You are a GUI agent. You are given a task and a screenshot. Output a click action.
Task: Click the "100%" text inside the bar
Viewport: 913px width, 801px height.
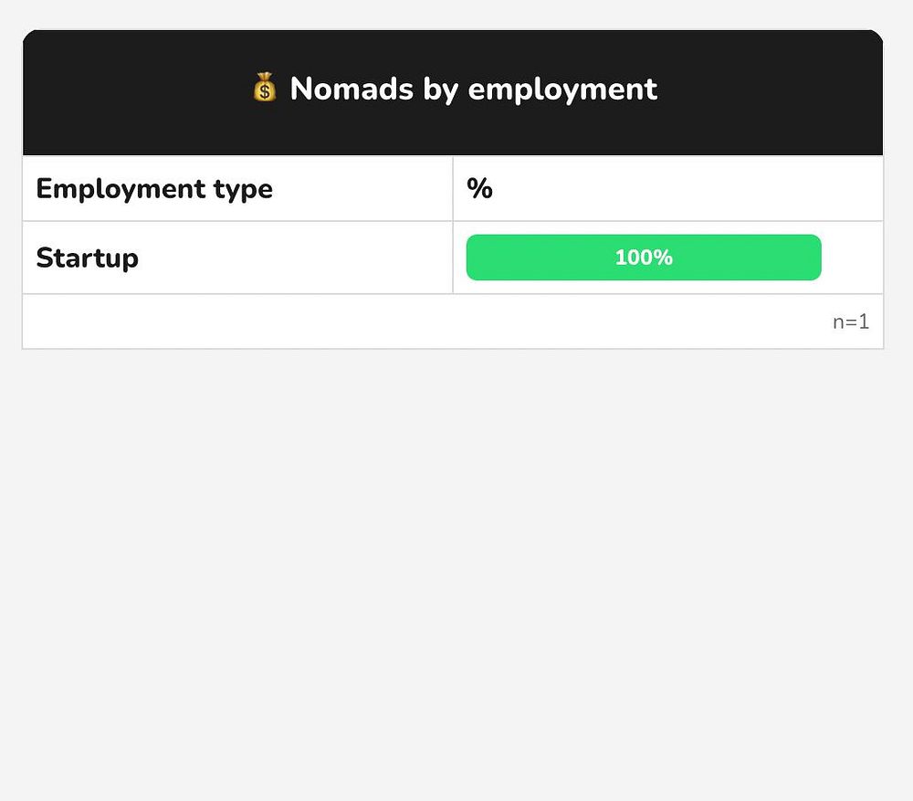point(644,258)
